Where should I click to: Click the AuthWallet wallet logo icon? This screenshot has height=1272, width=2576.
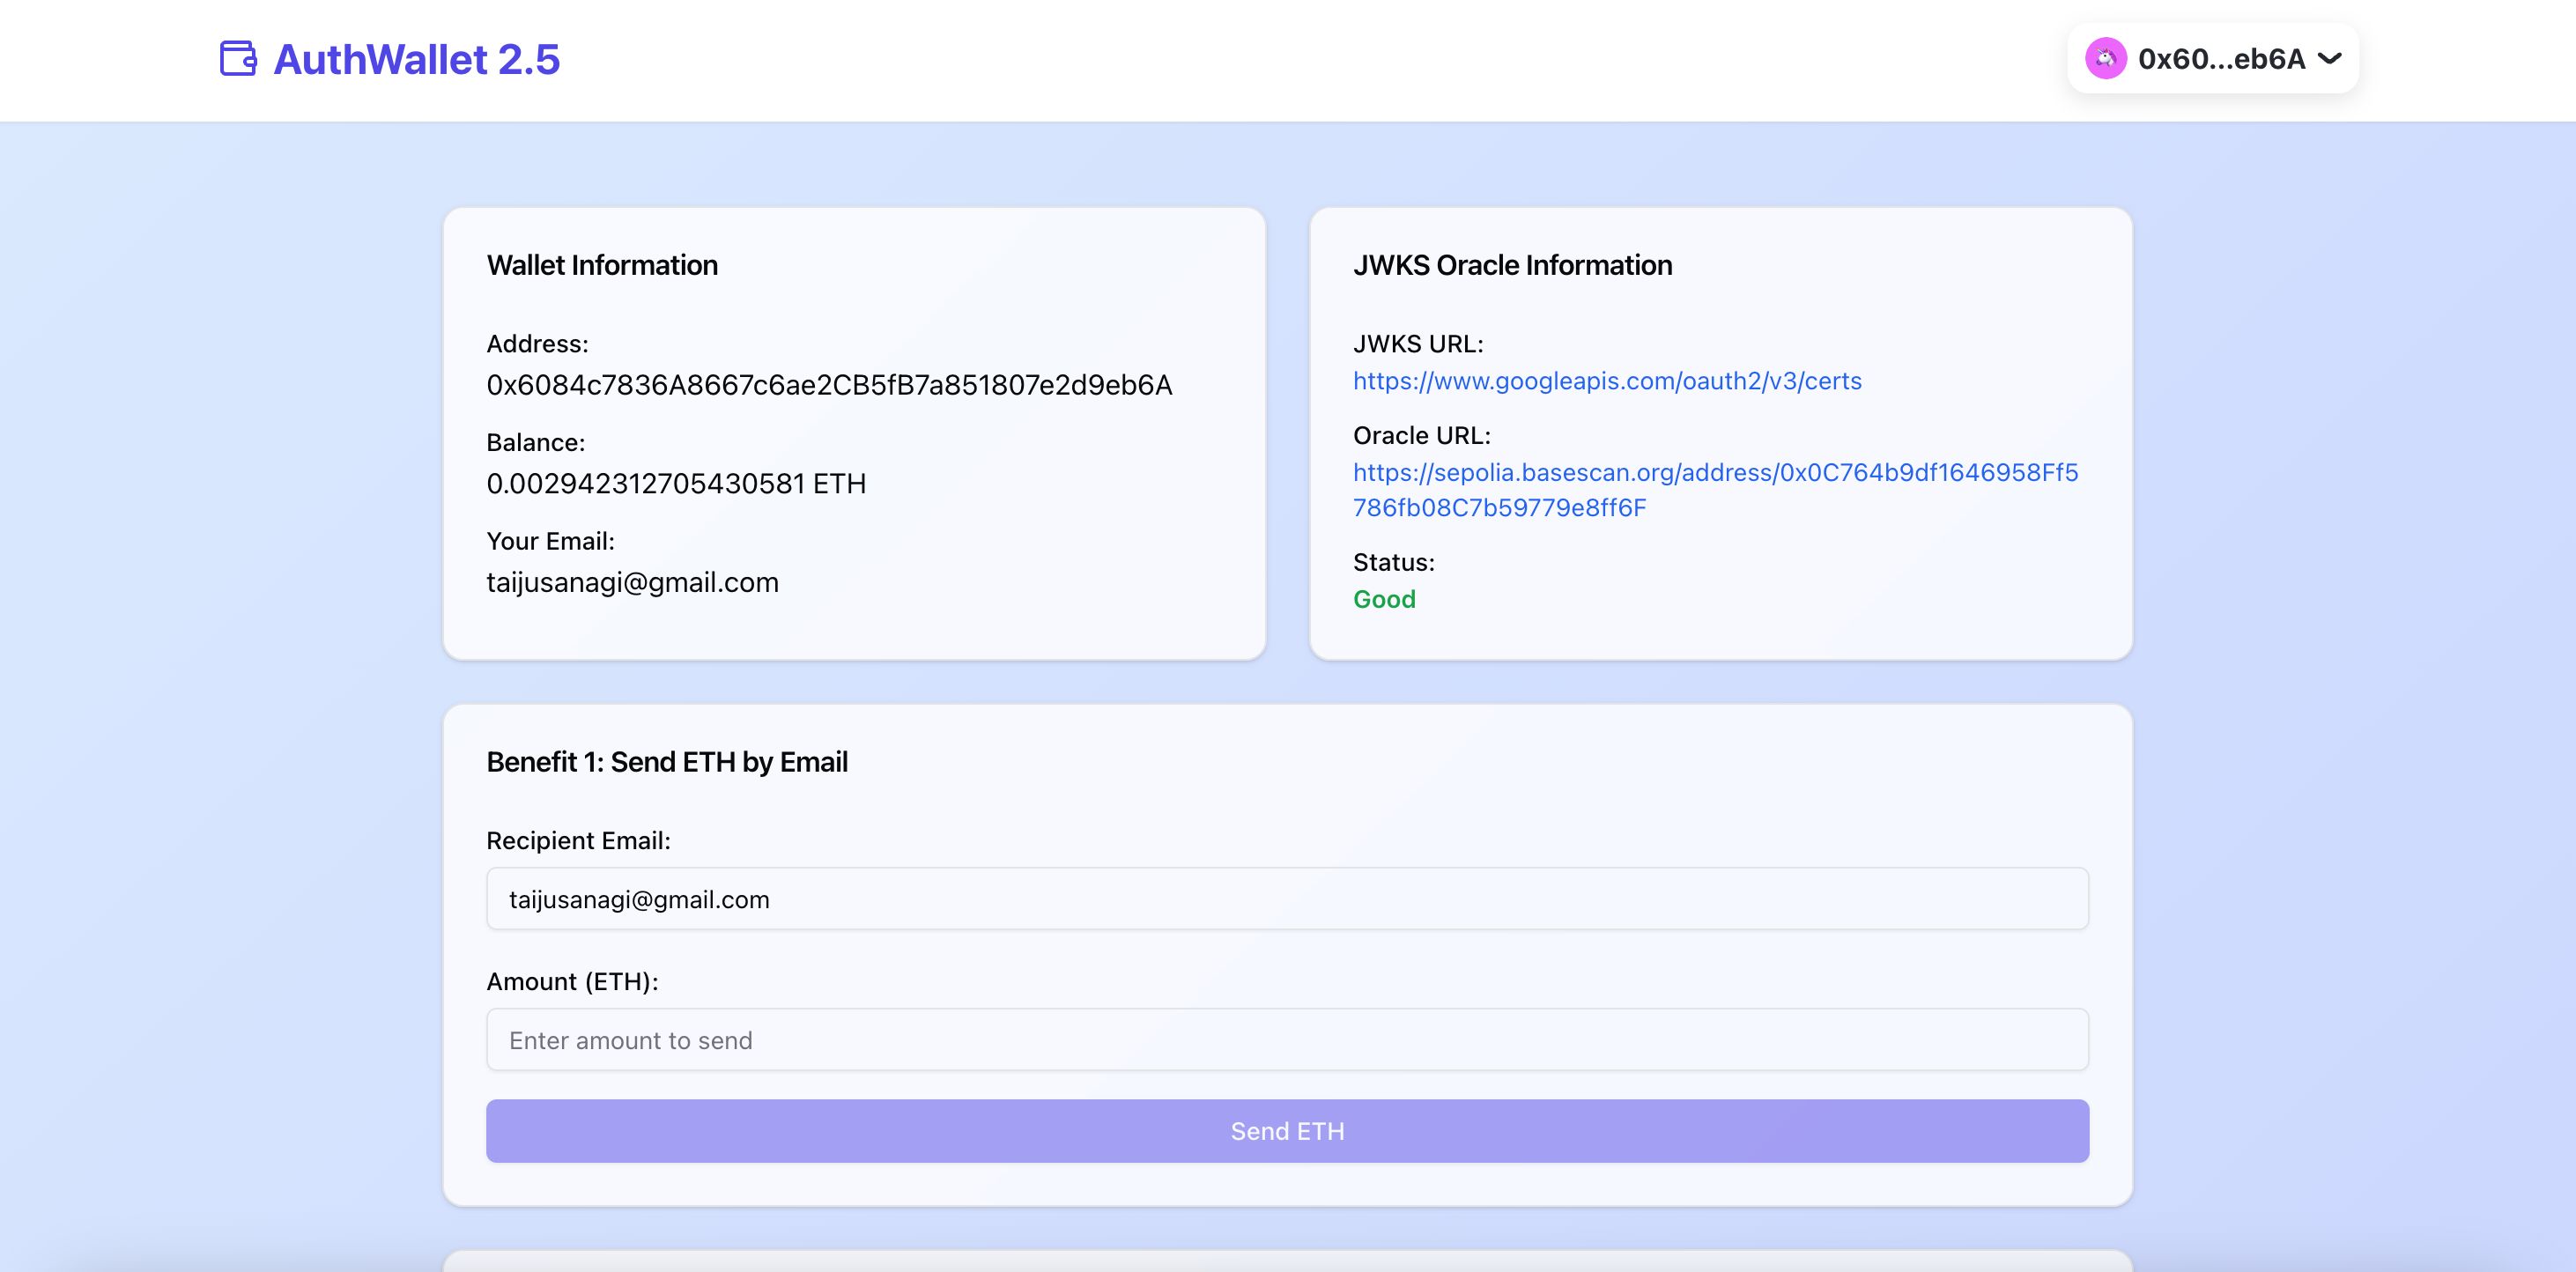(x=238, y=58)
